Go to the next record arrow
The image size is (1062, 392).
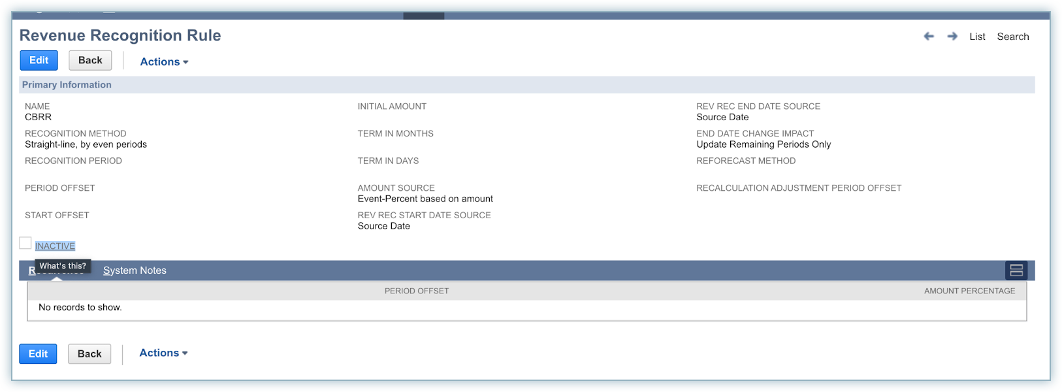coord(952,37)
